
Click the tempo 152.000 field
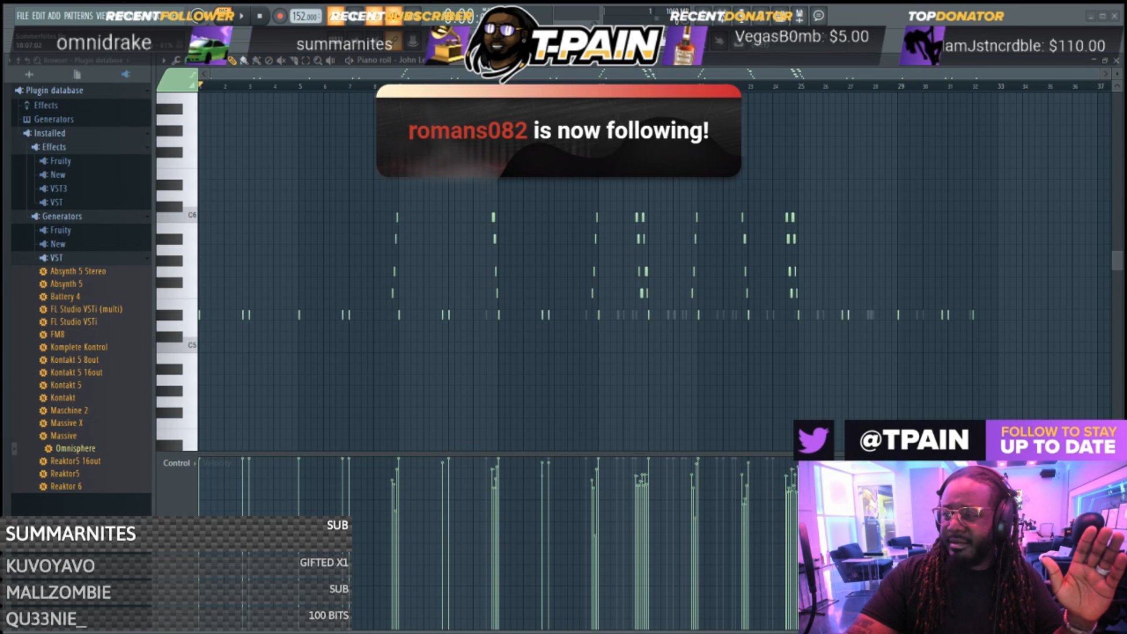click(305, 16)
